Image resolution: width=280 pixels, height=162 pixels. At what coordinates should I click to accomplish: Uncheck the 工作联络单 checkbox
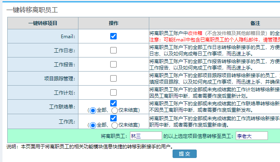(x=113, y=103)
